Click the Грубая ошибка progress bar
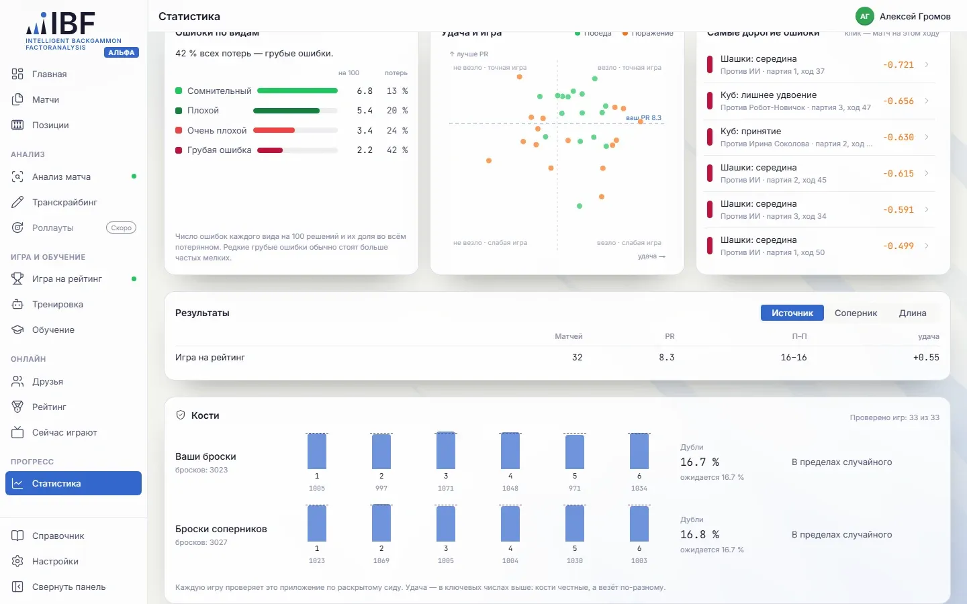967x604 pixels. [x=297, y=150]
